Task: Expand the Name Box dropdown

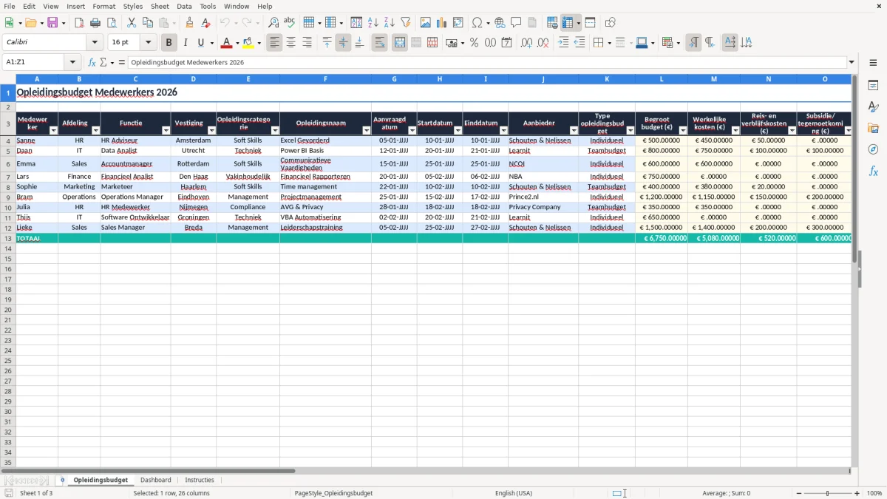Action: [x=72, y=62]
